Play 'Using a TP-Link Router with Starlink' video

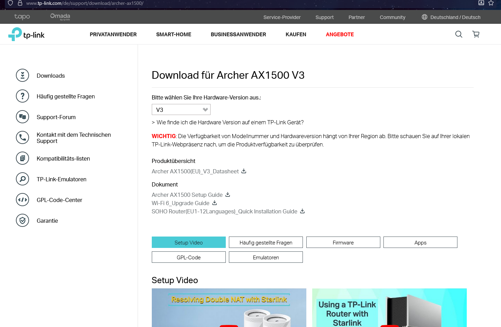[389, 308]
